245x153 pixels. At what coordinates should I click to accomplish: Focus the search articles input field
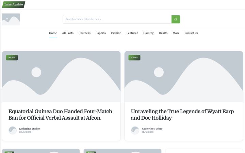[x=117, y=19]
